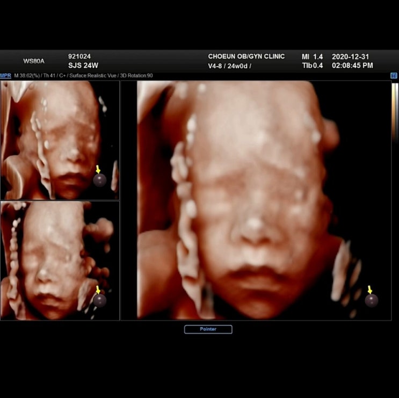The image size is (399, 398).
Task: Click the time 02:08:45 PM
Action: (352, 66)
